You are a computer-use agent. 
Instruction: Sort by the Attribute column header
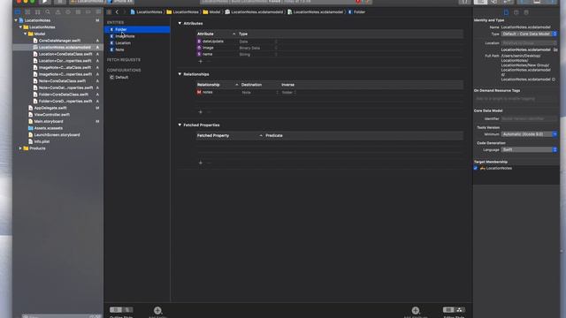pyautogui.click(x=216, y=34)
